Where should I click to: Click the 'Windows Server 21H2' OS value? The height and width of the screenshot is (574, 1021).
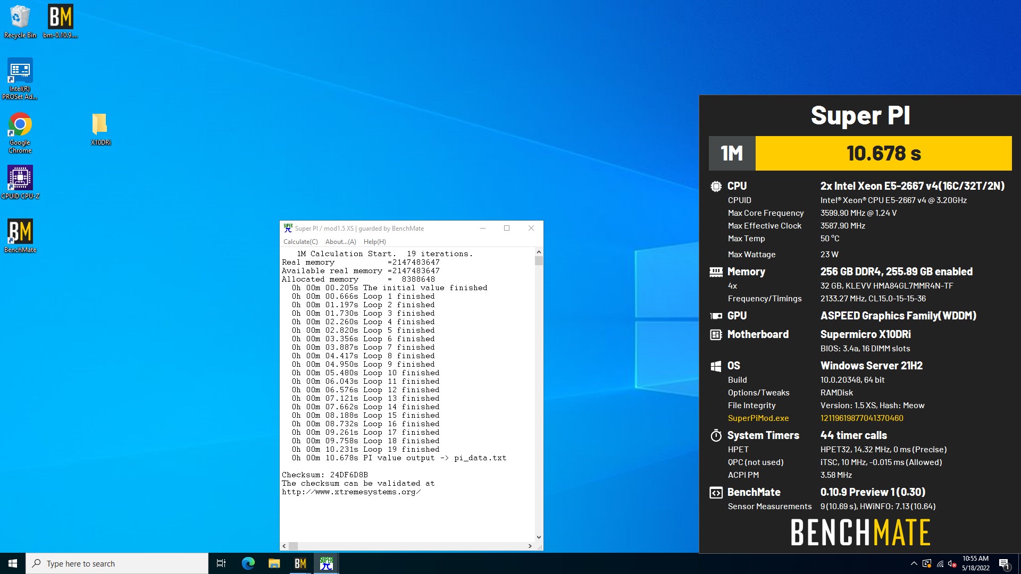click(x=871, y=366)
